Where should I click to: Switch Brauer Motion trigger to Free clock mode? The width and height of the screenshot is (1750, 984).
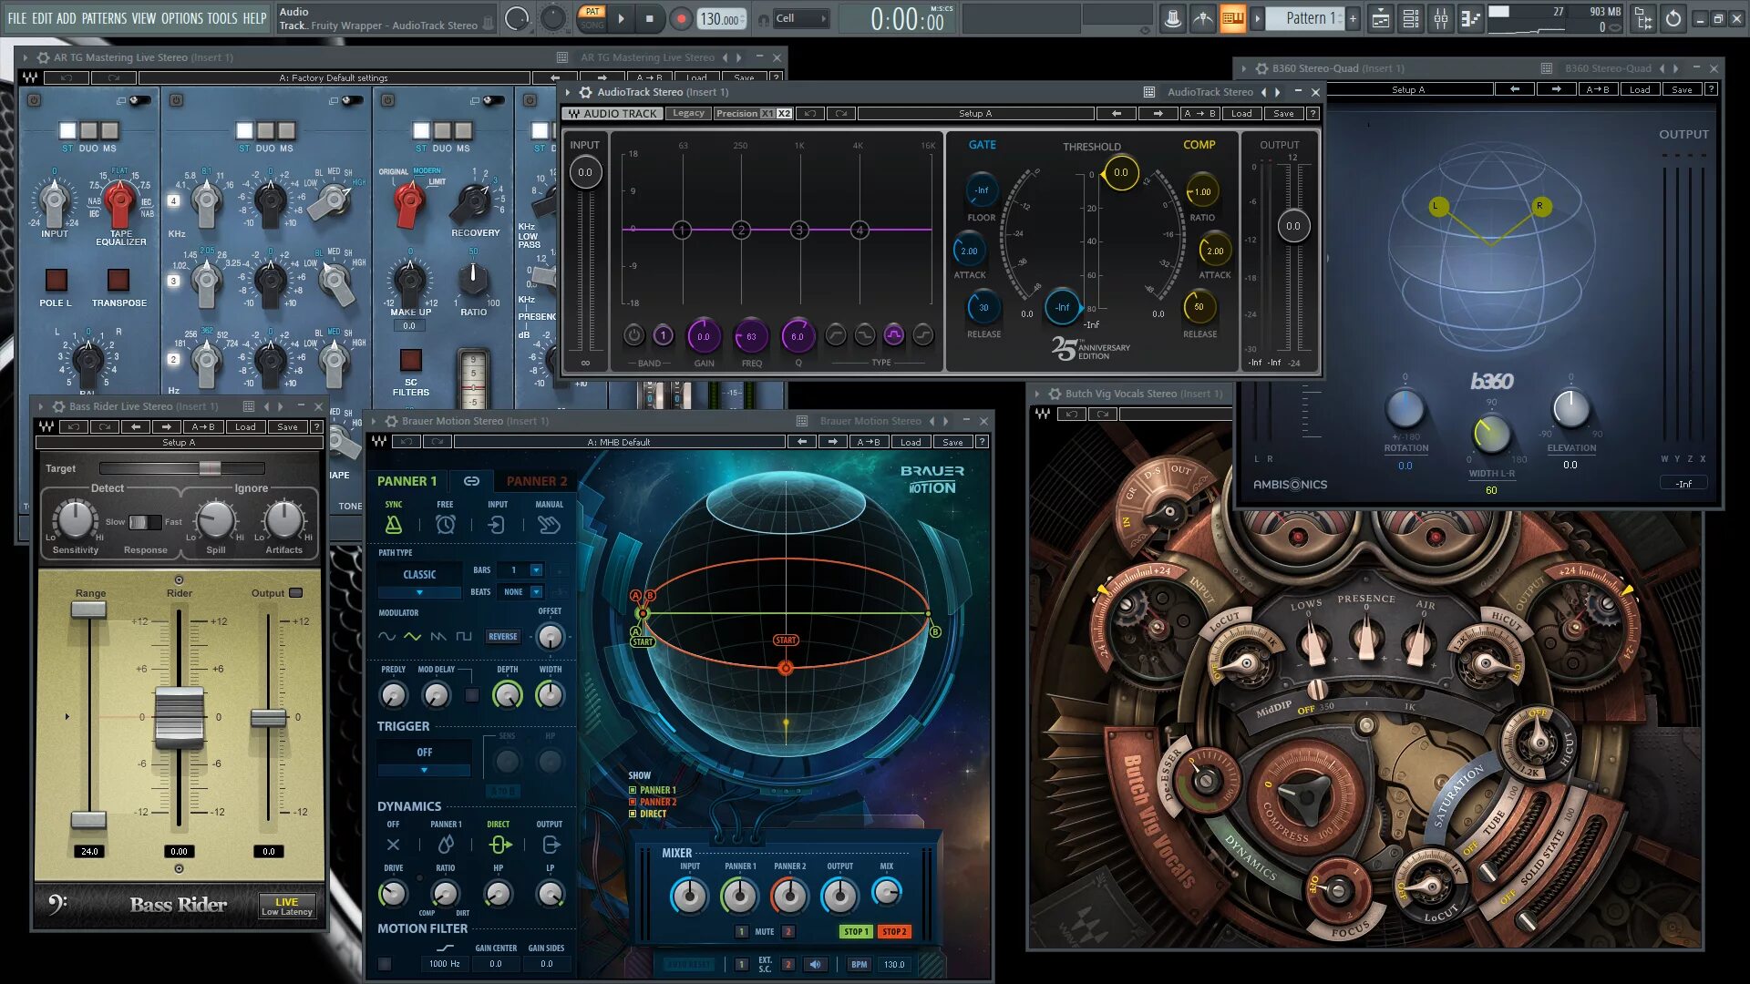(x=446, y=525)
